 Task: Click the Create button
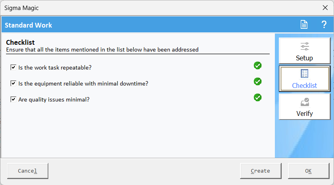261,171
